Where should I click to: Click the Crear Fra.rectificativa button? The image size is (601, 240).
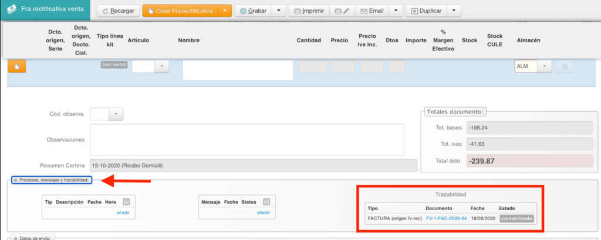[181, 11]
